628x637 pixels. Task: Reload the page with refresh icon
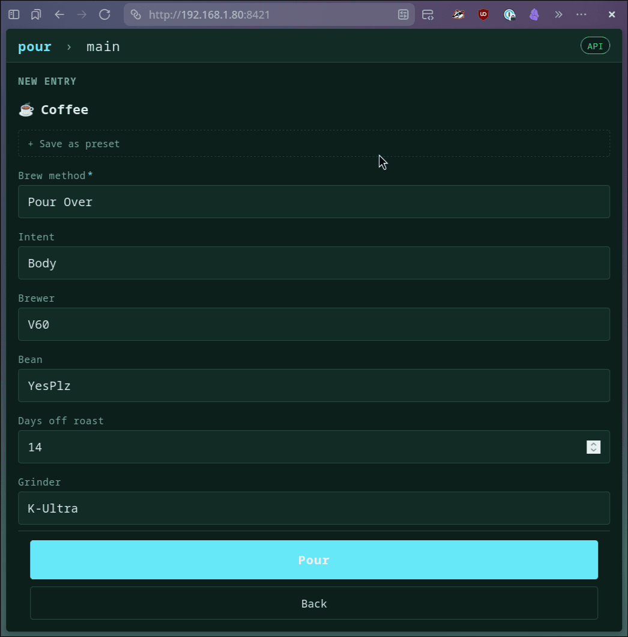(104, 14)
